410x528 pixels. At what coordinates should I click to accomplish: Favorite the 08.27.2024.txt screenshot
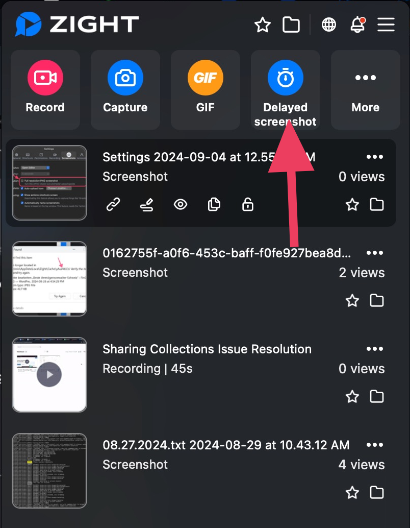coord(352,493)
